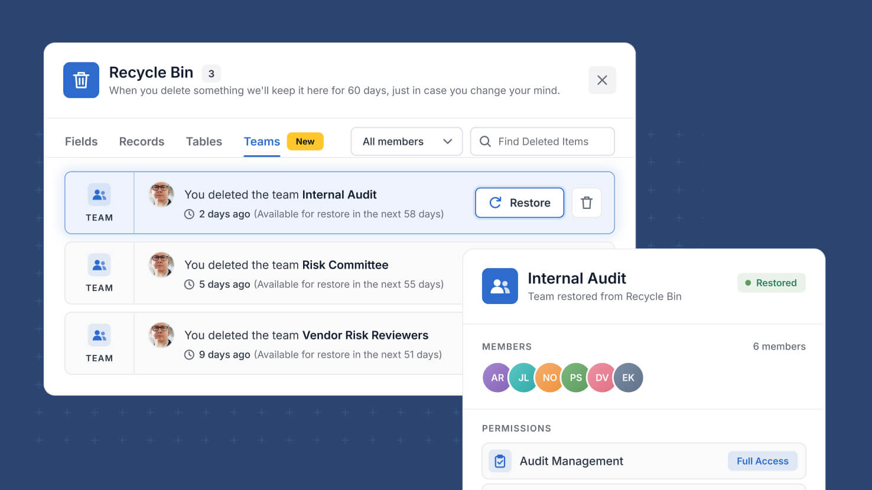The image size is (872, 490).
Task: Click the green Restored status badge
Action: point(771,283)
